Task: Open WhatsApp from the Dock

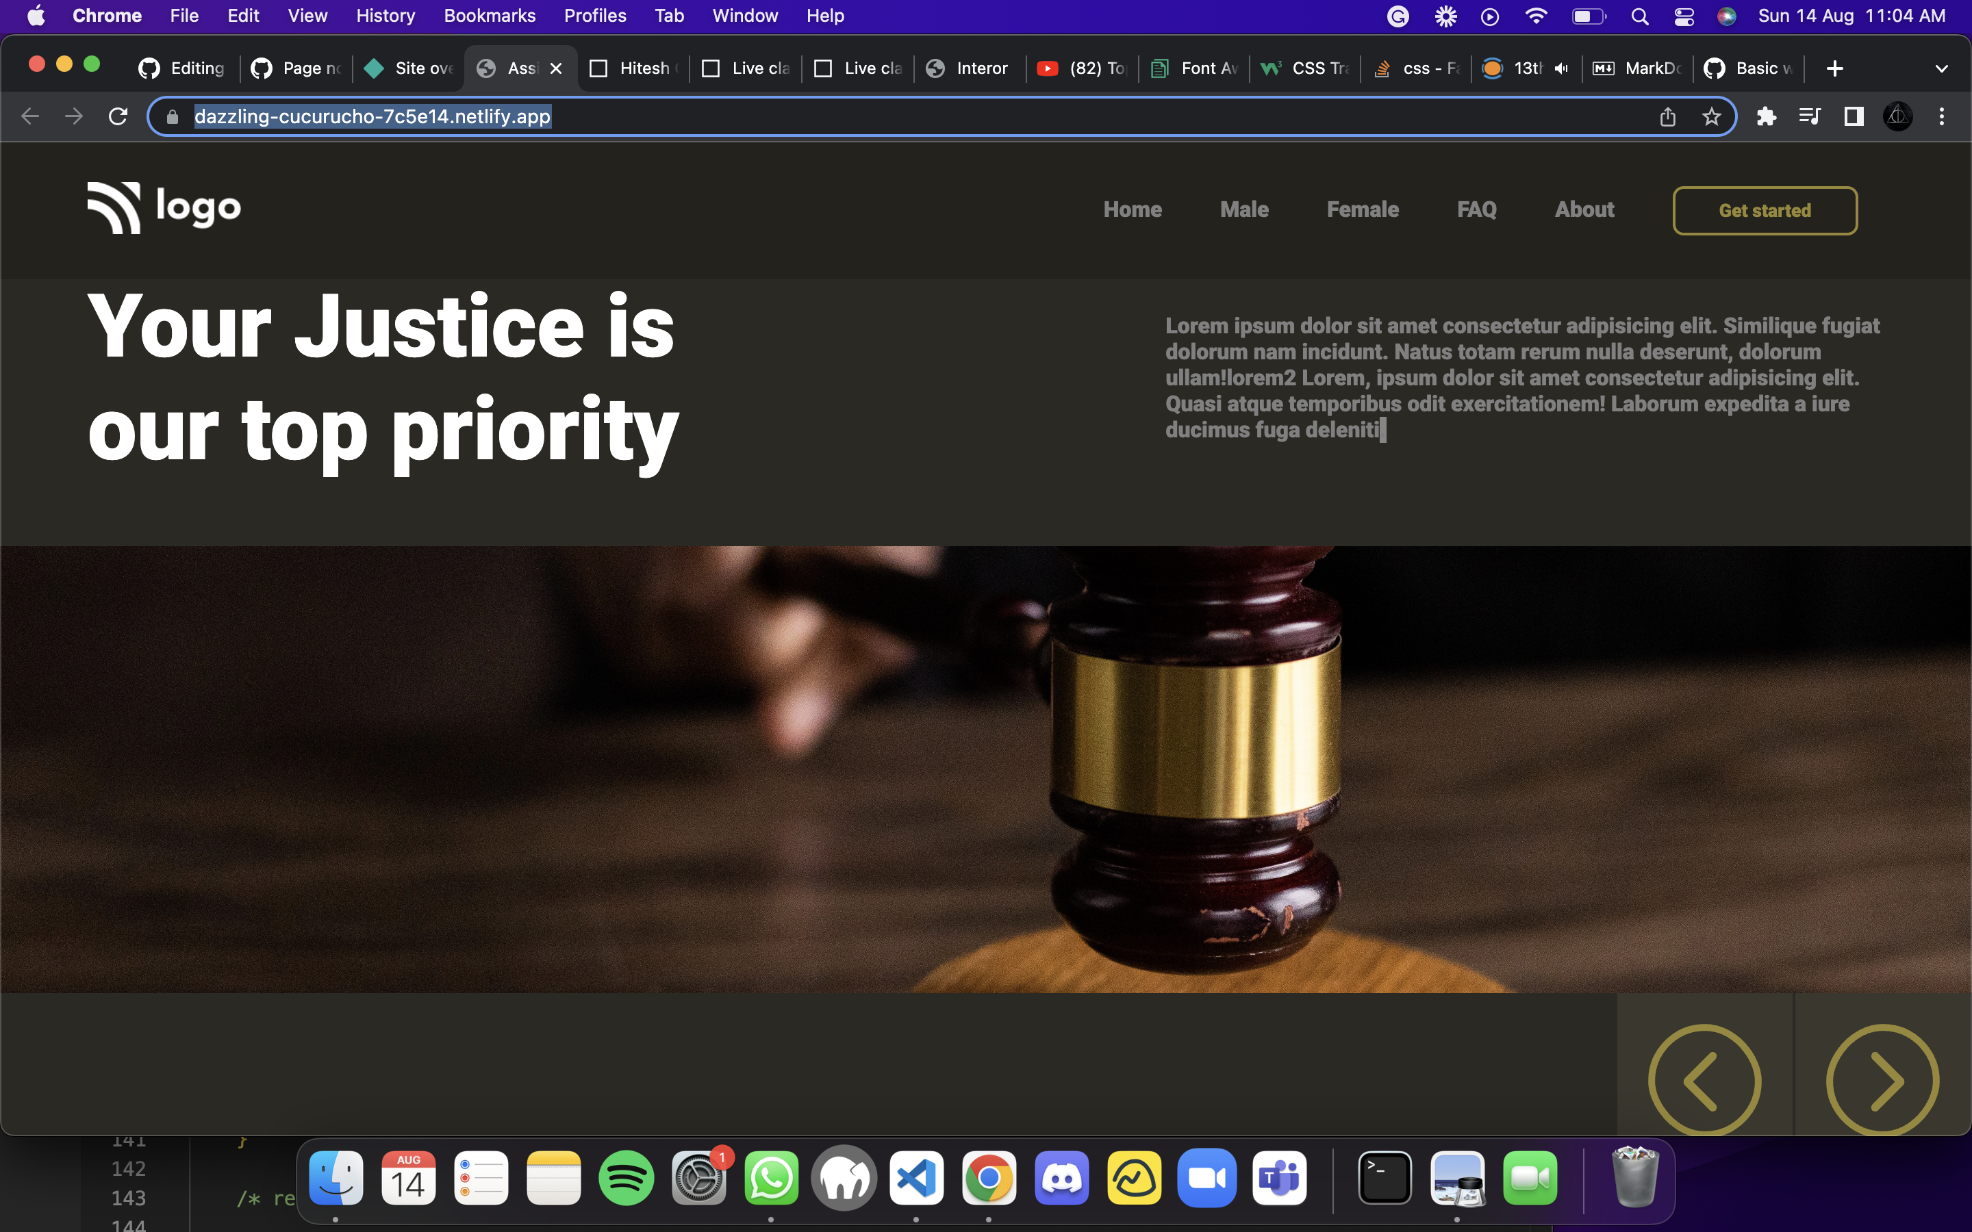Action: 771,1178
